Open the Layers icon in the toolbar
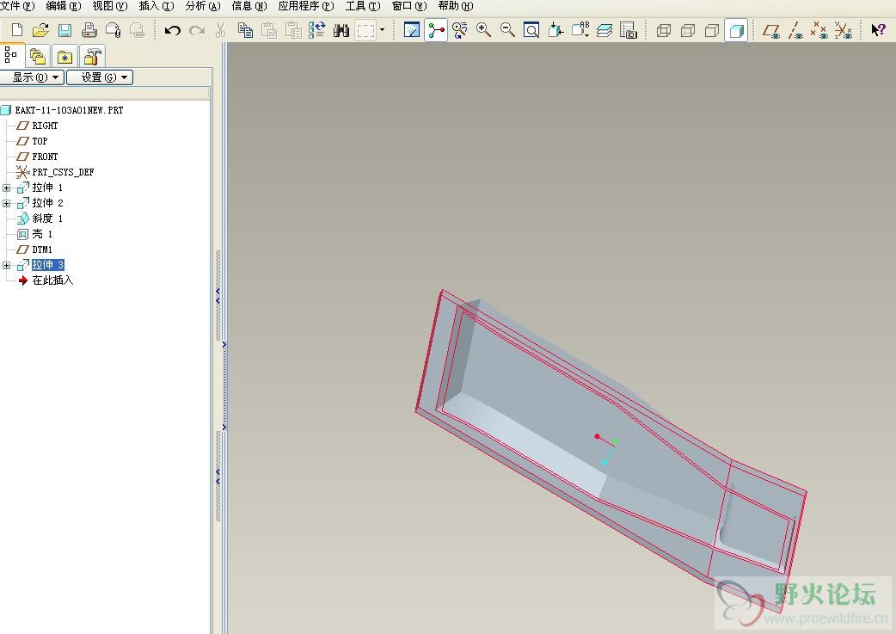Screen dimensions: 896x634 click(604, 30)
